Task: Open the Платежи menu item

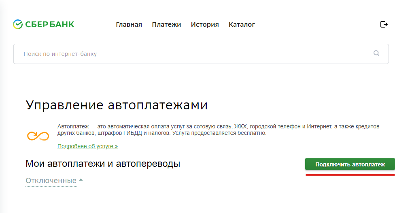Action: click(166, 25)
